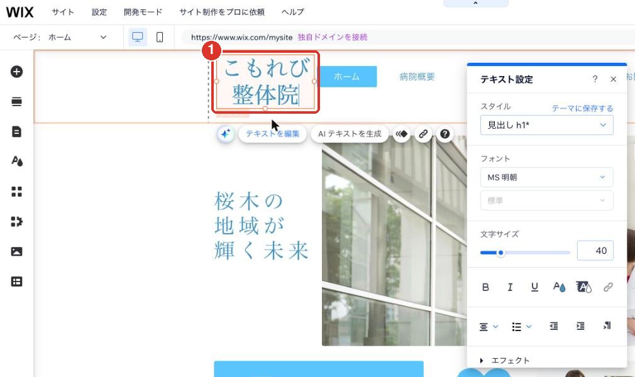Open the ヘルプ menu
The image size is (635, 377).
(292, 12)
